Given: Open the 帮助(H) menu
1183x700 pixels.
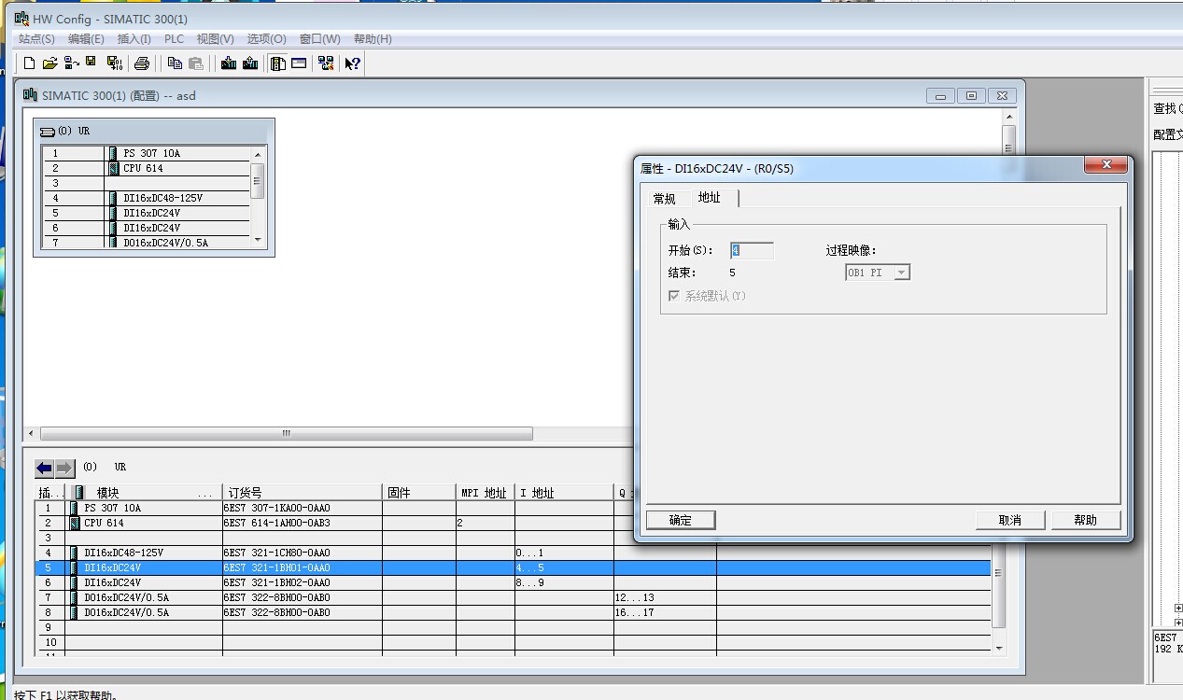Looking at the screenshot, I should coord(373,39).
